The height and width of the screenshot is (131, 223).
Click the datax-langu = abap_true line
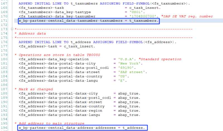79,115
